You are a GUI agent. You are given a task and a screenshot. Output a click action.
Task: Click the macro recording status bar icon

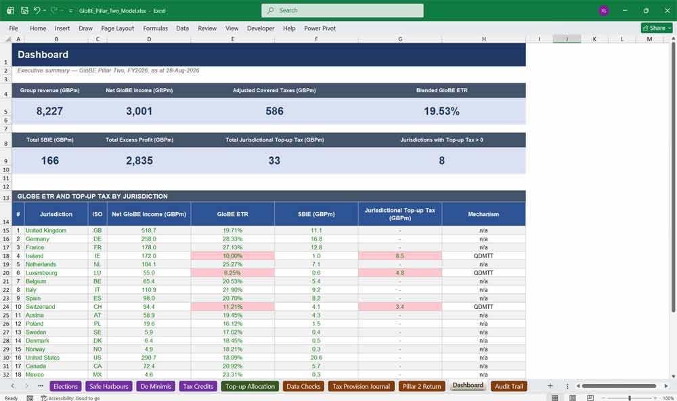click(30, 398)
